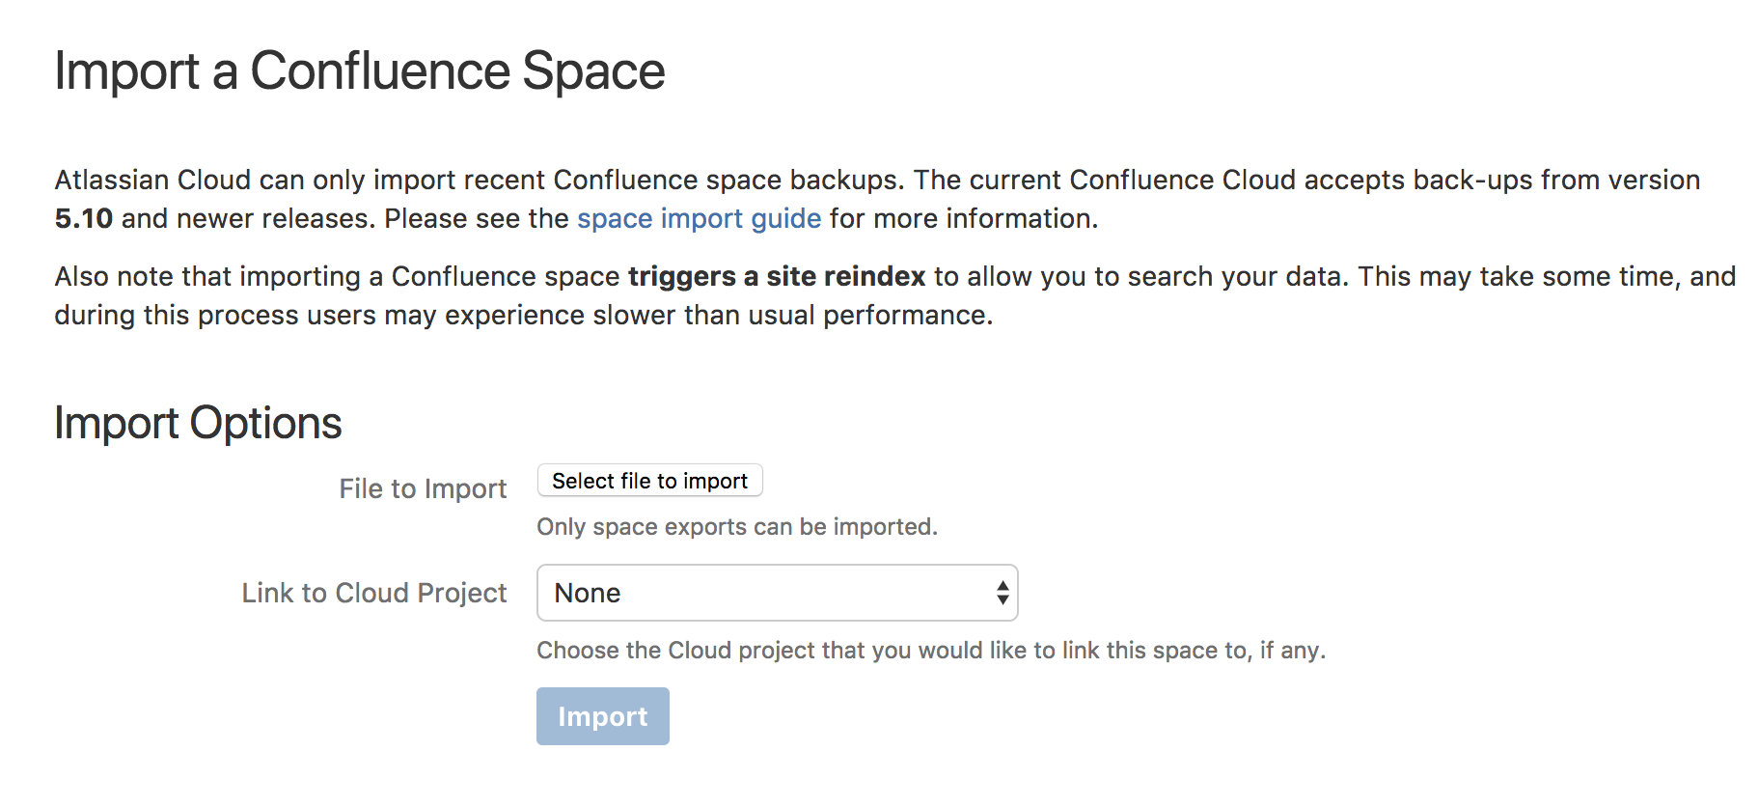Click the bold 'triggers a site reindex' text
This screenshot has height=807, width=1758.
pos(777,277)
